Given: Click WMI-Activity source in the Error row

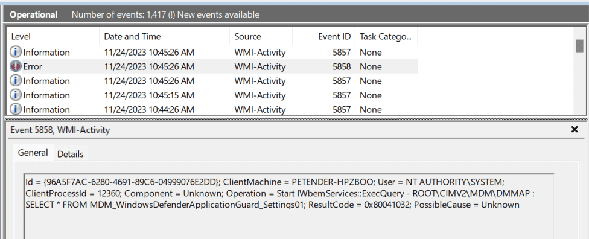Looking at the screenshot, I should pos(260,66).
